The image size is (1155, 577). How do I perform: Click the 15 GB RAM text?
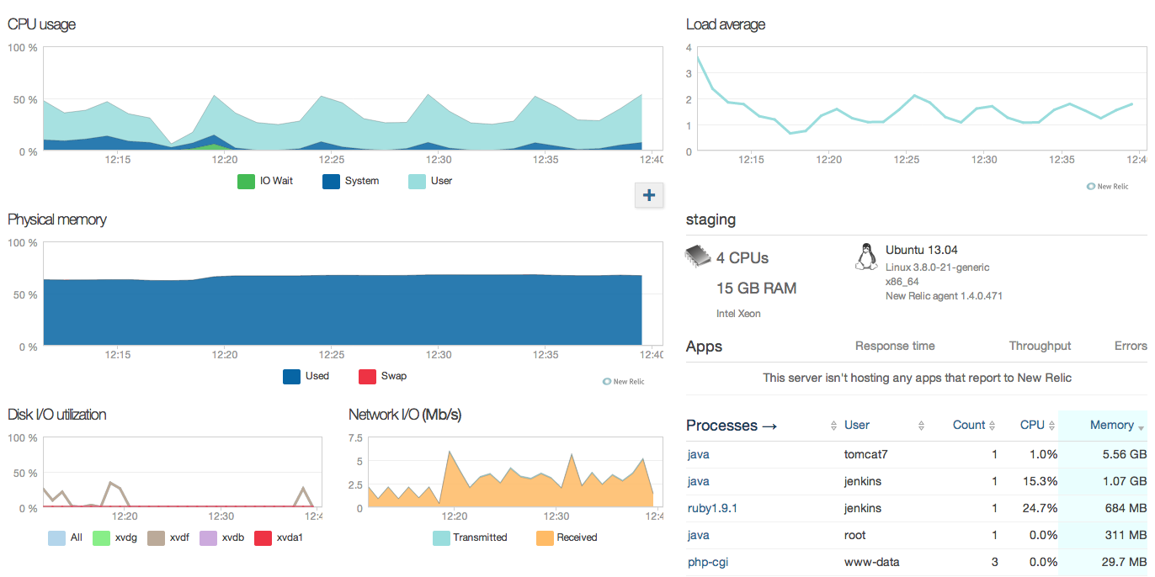756,288
